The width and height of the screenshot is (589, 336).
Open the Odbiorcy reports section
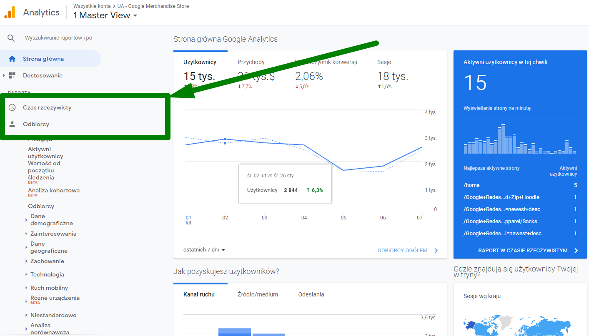[x=36, y=124]
